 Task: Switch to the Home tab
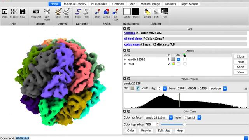coord(54,4)
